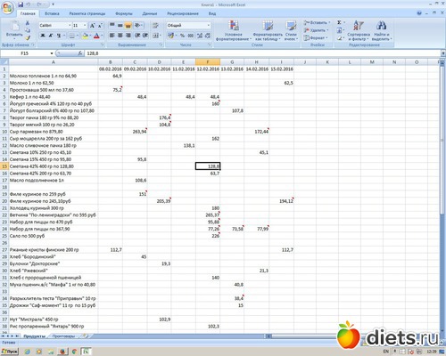Select cell A2 with Молоко топленое
The width and height of the screenshot is (446, 356).
54,76
